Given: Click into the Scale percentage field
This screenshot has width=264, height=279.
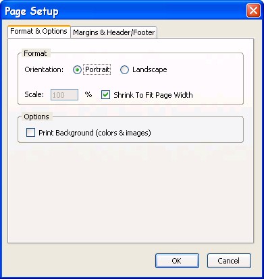Looking at the screenshot, I should (64, 95).
